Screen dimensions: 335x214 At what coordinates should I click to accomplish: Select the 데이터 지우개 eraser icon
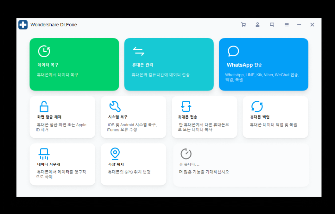(x=44, y=154)
